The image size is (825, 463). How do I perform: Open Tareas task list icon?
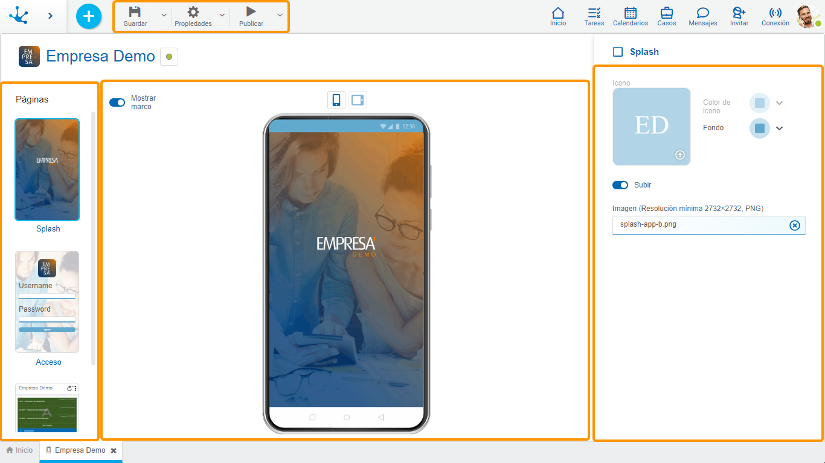click(594, 13)
